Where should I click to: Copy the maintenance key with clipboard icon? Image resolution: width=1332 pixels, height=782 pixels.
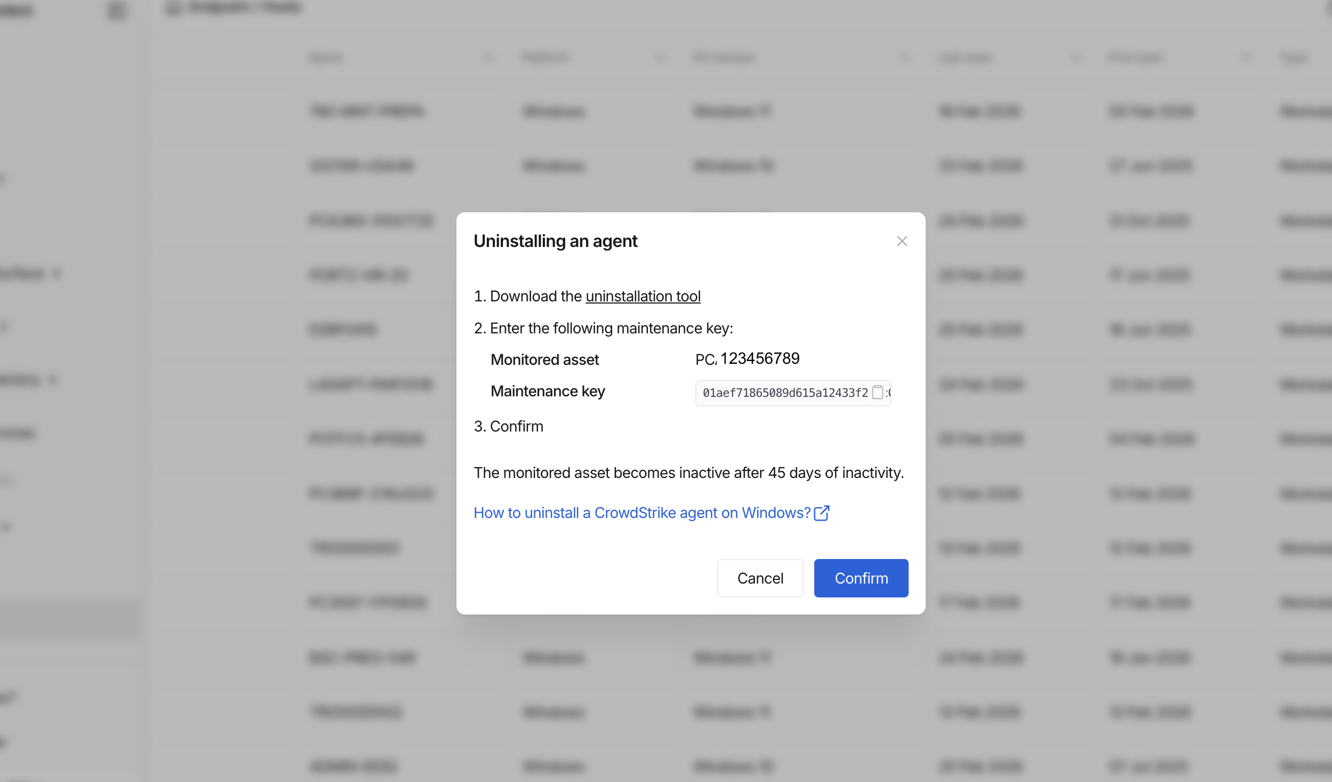pyautogui.click(x=877, y=393)
